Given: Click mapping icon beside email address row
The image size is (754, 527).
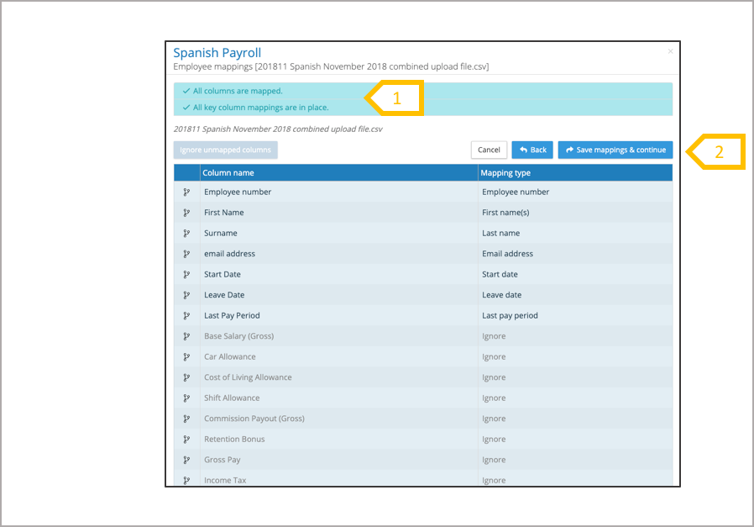Looking at the screenshot, I should (186, 254).
